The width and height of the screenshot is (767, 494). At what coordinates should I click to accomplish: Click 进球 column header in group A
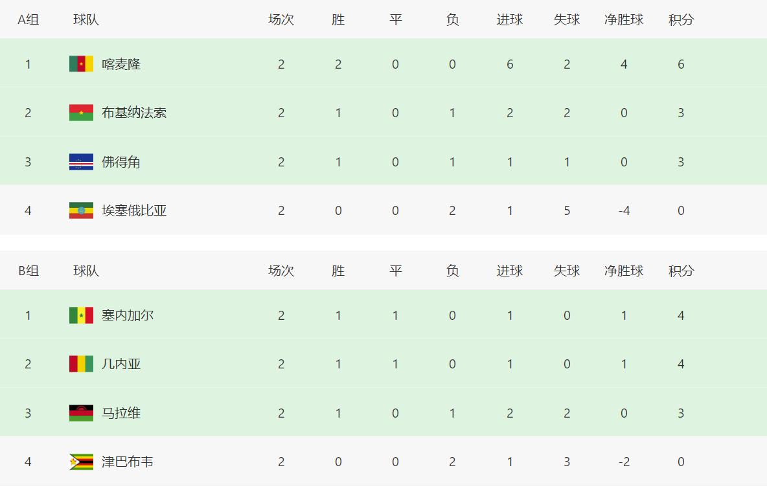tap(510, 19)
